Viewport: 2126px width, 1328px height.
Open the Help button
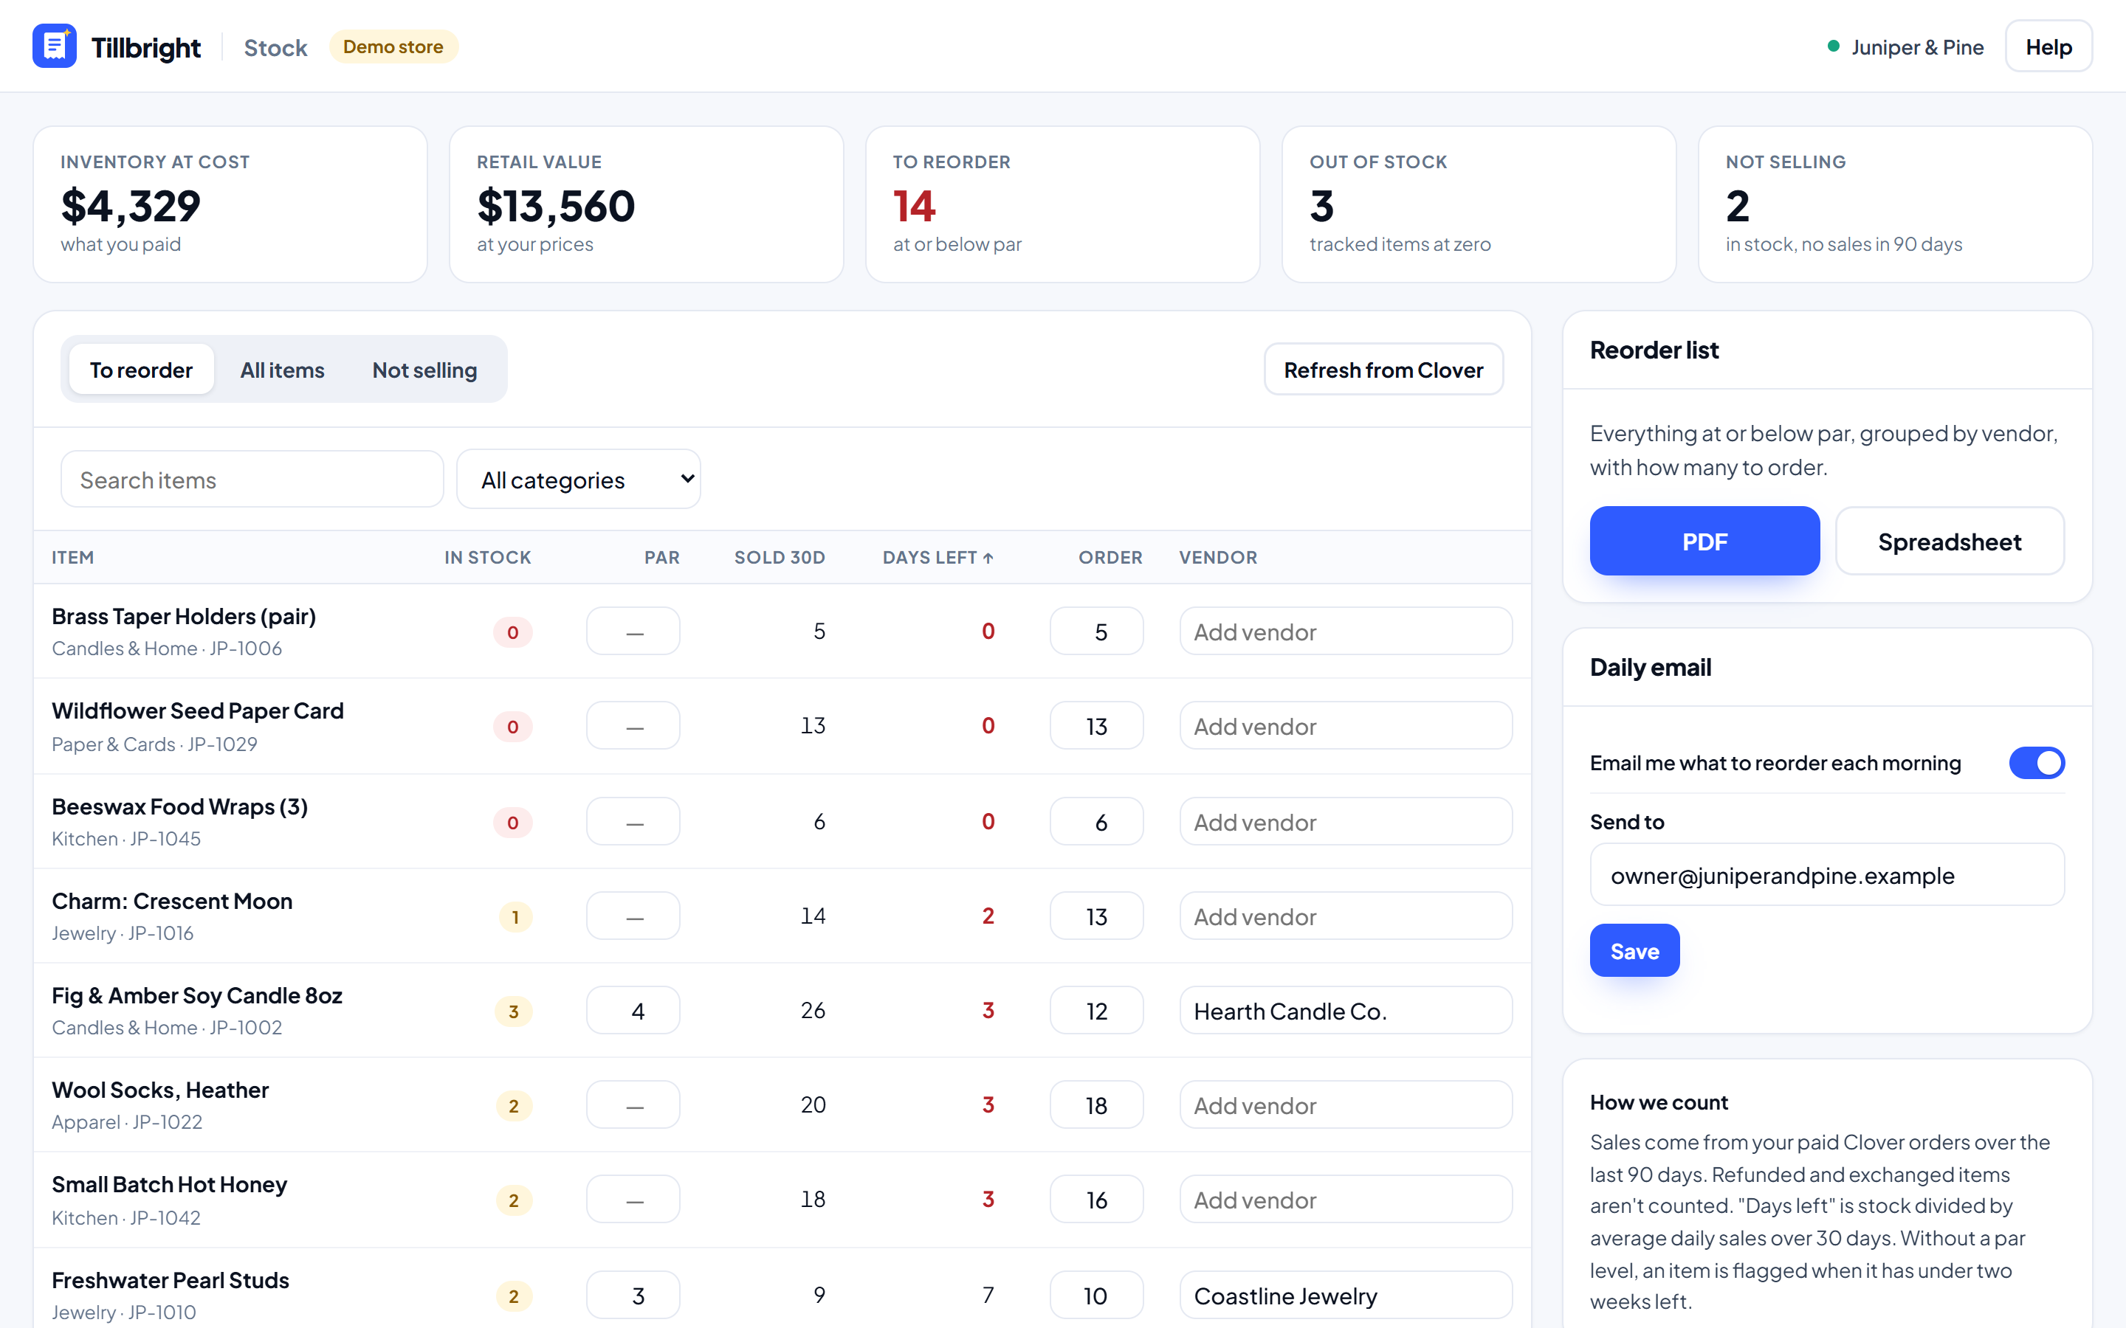pyautogui.click(x=2048, y=46)
